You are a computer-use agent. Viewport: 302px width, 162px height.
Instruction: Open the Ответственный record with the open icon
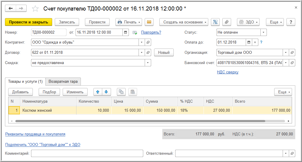tap(292, 153)
